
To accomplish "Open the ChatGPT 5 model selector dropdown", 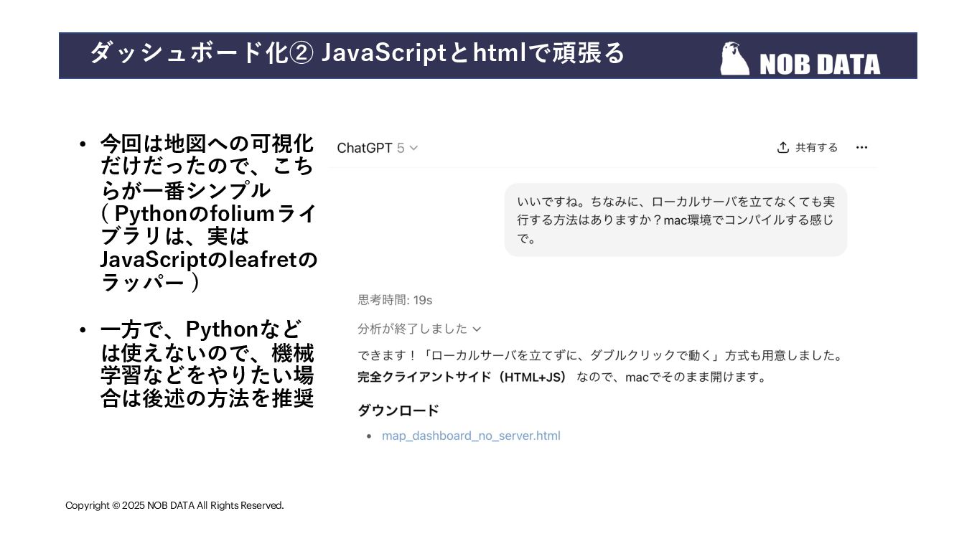I will [x=378, y=148].
